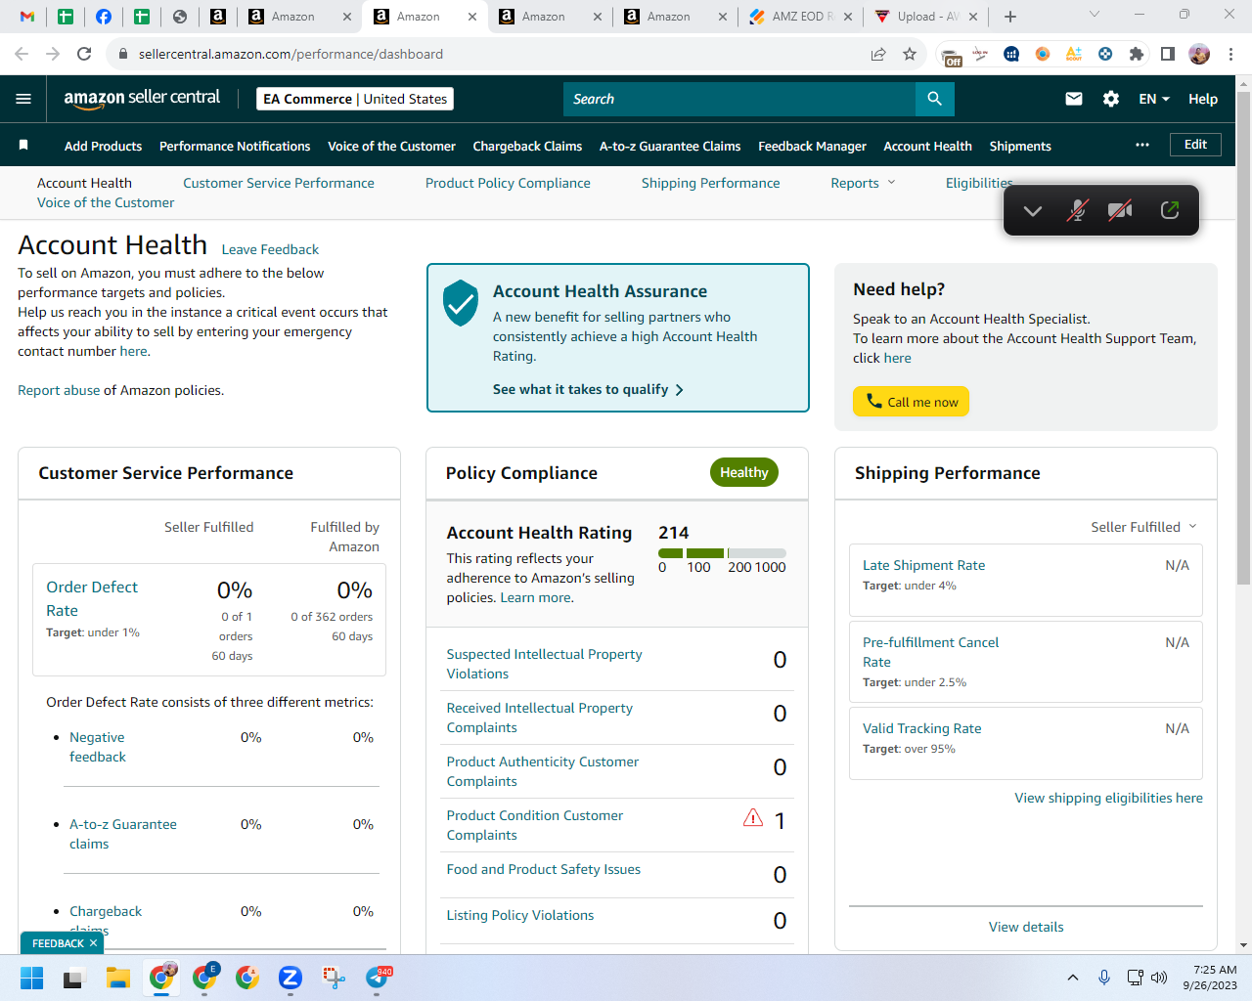Expand the Reports dropdown menu

(863, 183)
